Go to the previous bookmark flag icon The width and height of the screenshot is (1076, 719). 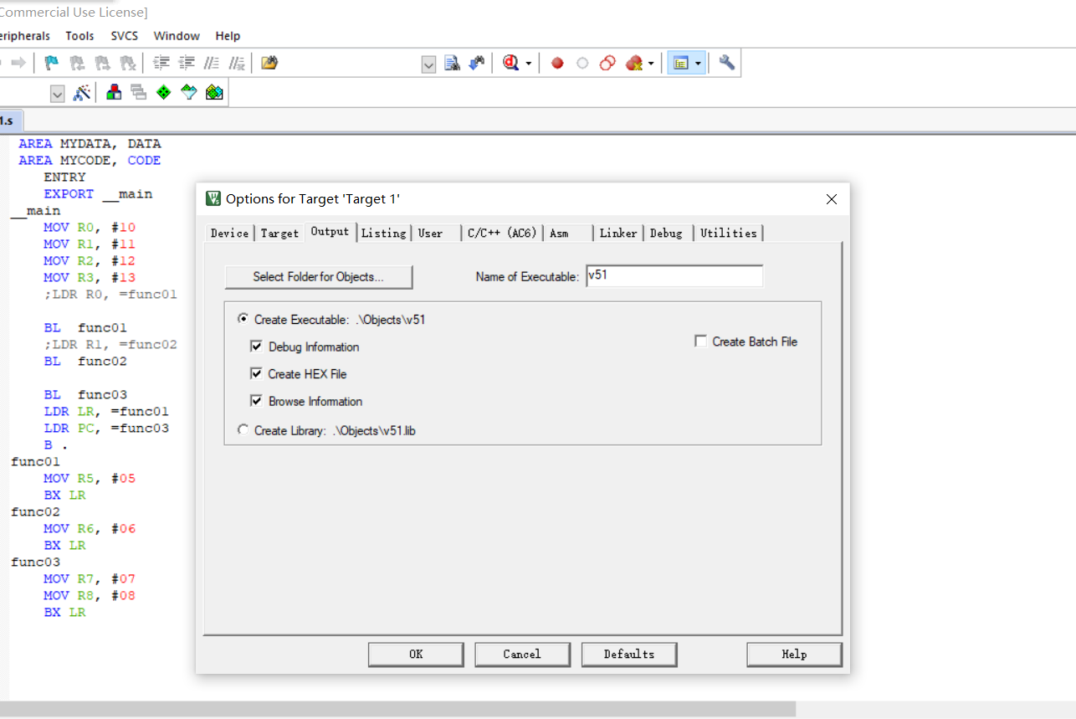pos(77,63)
